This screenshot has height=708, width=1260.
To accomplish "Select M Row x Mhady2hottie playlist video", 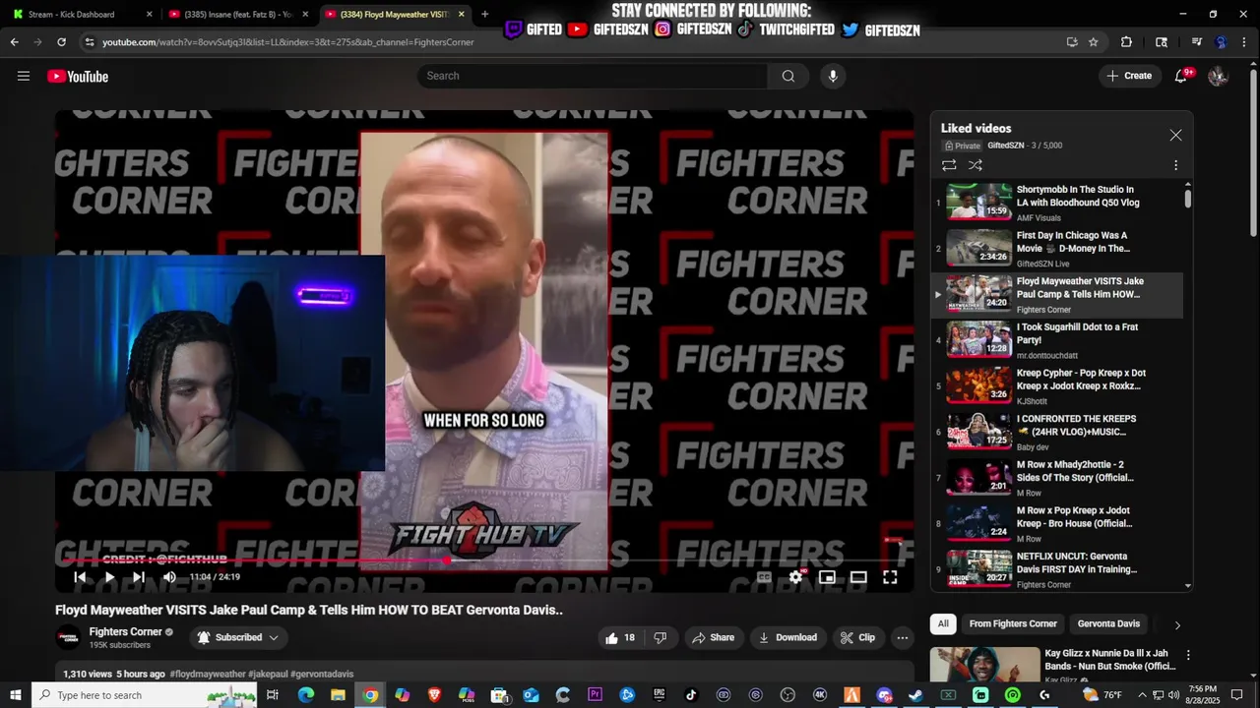I will pyautogui.click(x=1057, y=478).
